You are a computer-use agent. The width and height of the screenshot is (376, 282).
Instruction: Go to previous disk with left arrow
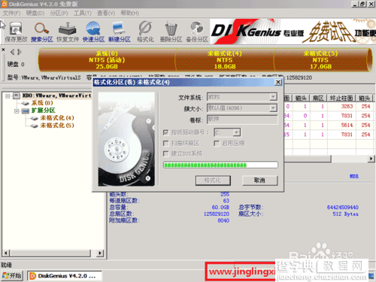[x=12, y=52]
